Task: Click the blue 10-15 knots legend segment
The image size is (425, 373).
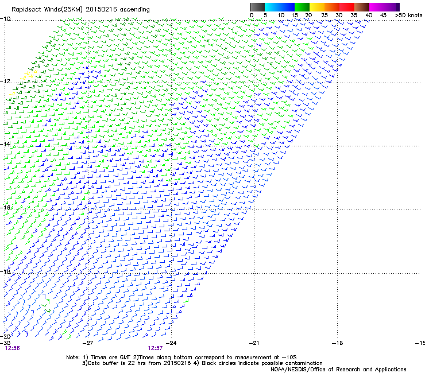Action: (287, 7)
